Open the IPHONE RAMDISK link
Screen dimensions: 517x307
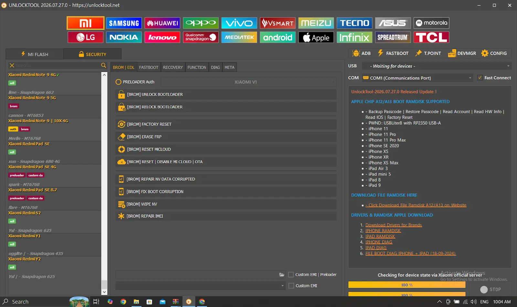click(383, 231)
